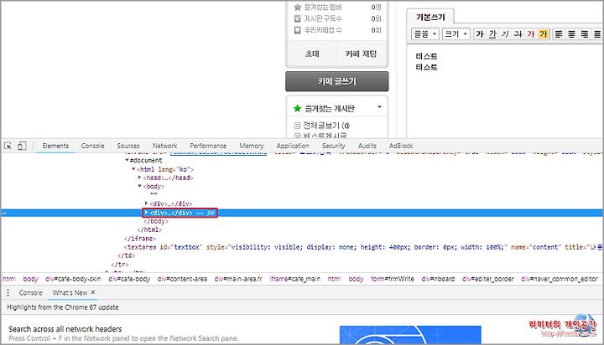Select div#cafe-body-skin in the breadcrumb
604x345 pixels.
pos(73,279)
